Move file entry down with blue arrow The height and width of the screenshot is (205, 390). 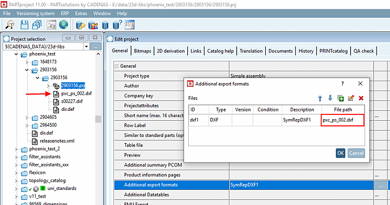coord(330,98)
